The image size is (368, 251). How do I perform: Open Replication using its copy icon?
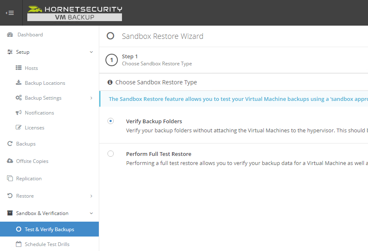(10, 178)
